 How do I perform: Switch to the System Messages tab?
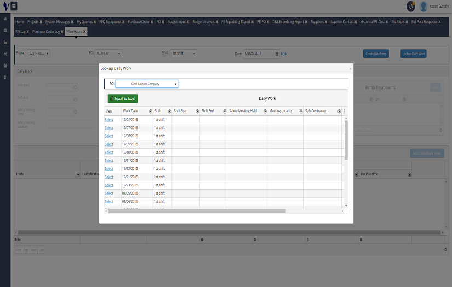click(58, 22)
